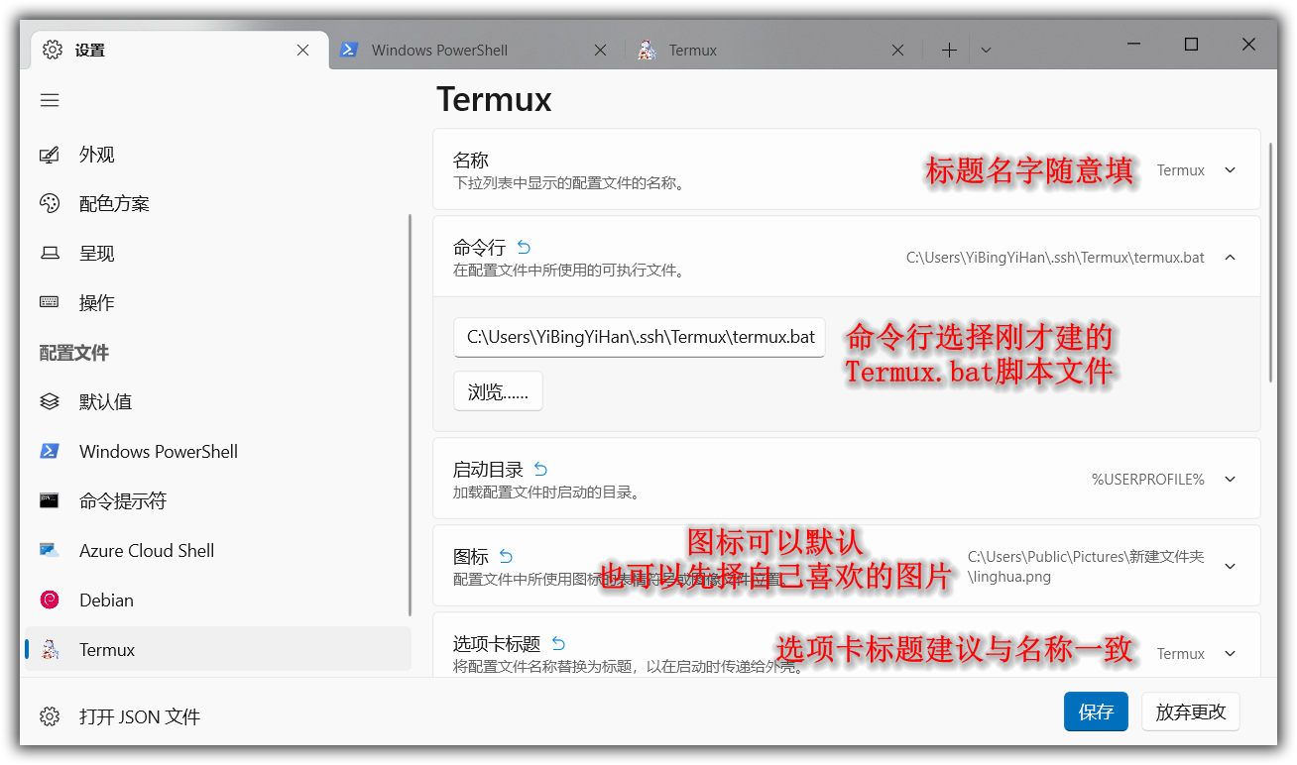1297x765 pixels.
Task: Close the 设置 tab
Action: point(303,50)
